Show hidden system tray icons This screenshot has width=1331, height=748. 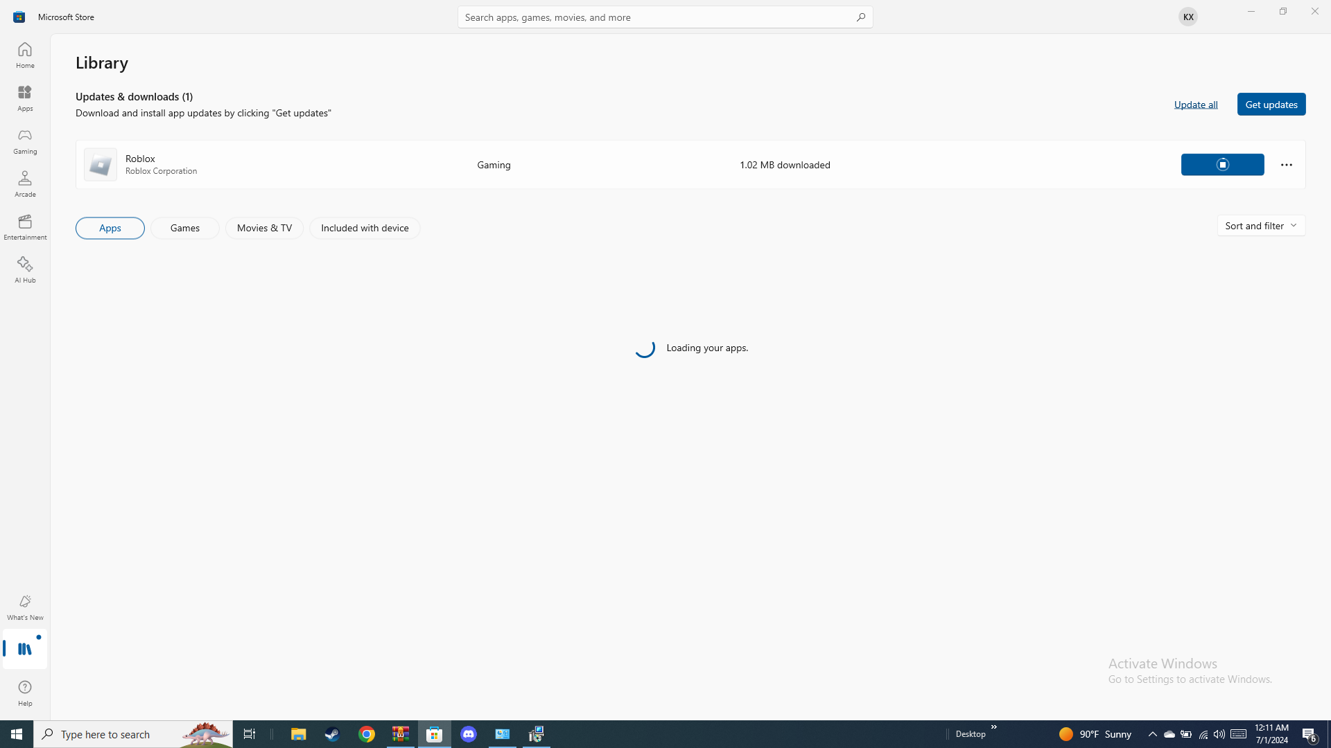click(1152, 734)
